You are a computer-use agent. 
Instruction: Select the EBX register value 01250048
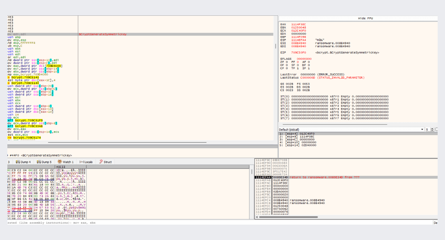[x=298, y=27]
